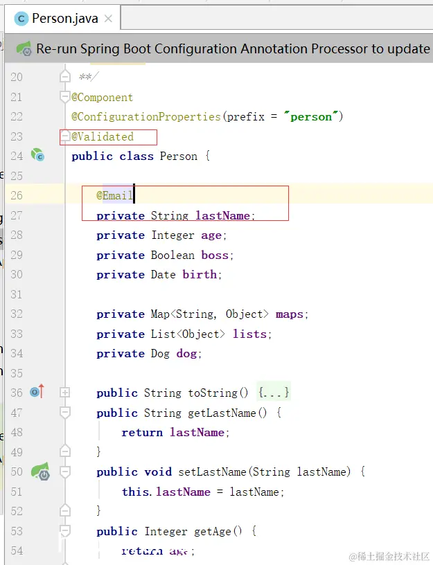Click the toString method name
The height and width of the screenshot is (565, 433).
[x=213, y=393]
